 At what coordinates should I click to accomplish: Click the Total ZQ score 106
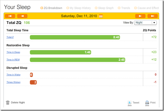27,23
